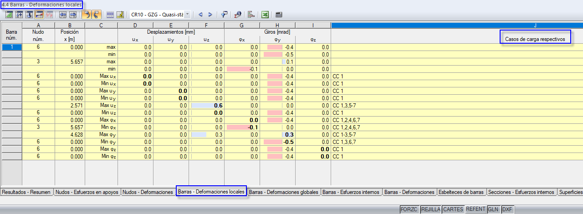This screenshot has height=214, width=583.
Task: Toggle the second orange curved-arrow sync button
Action: 97,15
